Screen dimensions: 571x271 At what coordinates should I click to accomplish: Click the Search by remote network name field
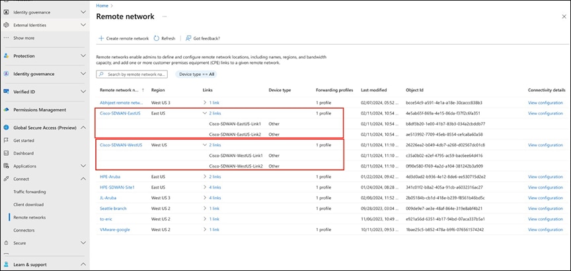[x=135, y=75]
